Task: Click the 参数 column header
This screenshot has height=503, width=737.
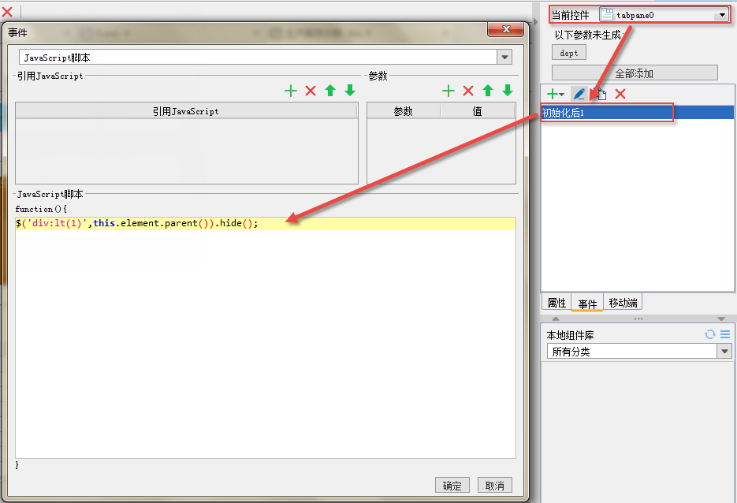Action: [x=404, y=111]
